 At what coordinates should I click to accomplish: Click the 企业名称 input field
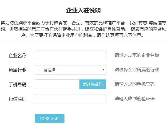tap(70, 55)
